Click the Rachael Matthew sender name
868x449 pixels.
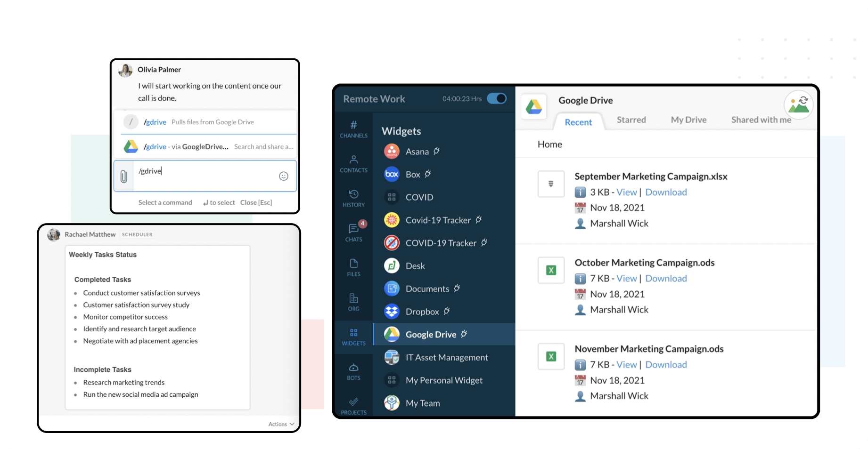tap(90, 234)
